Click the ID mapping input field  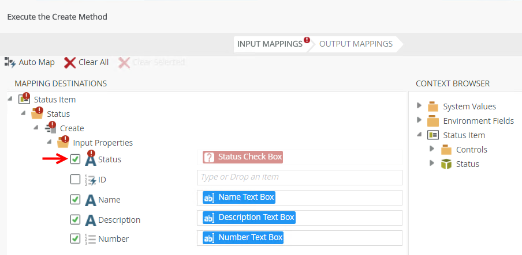[x=299, y=177]
